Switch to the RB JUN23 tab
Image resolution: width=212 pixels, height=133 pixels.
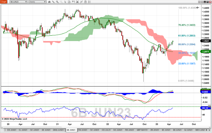[x=129, y=130]
